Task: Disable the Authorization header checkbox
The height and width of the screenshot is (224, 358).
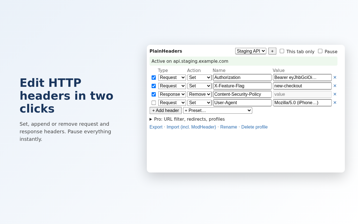Action: [x=154, y=78]
